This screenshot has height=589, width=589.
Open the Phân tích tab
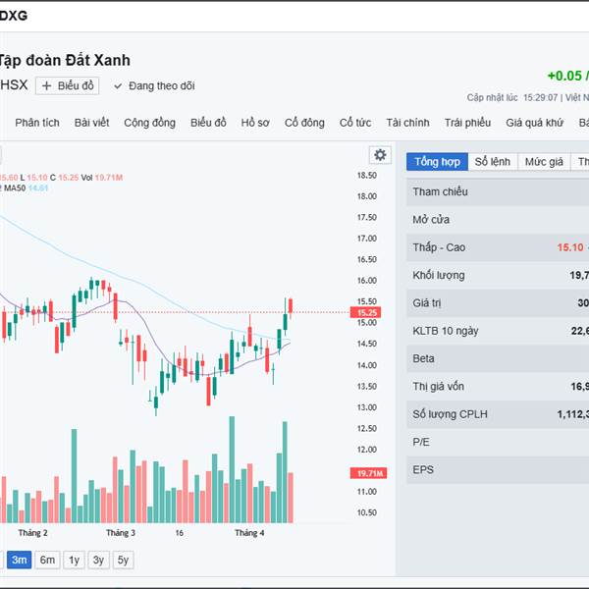(x=37, y=123)
